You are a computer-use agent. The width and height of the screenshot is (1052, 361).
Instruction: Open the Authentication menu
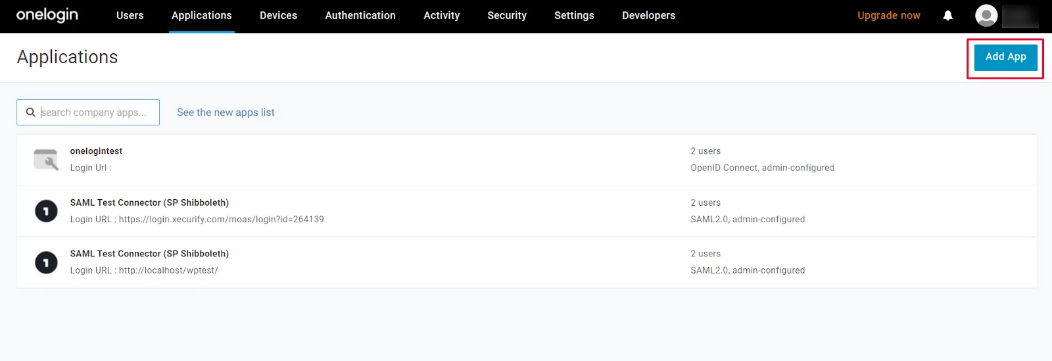coord(360,16)
